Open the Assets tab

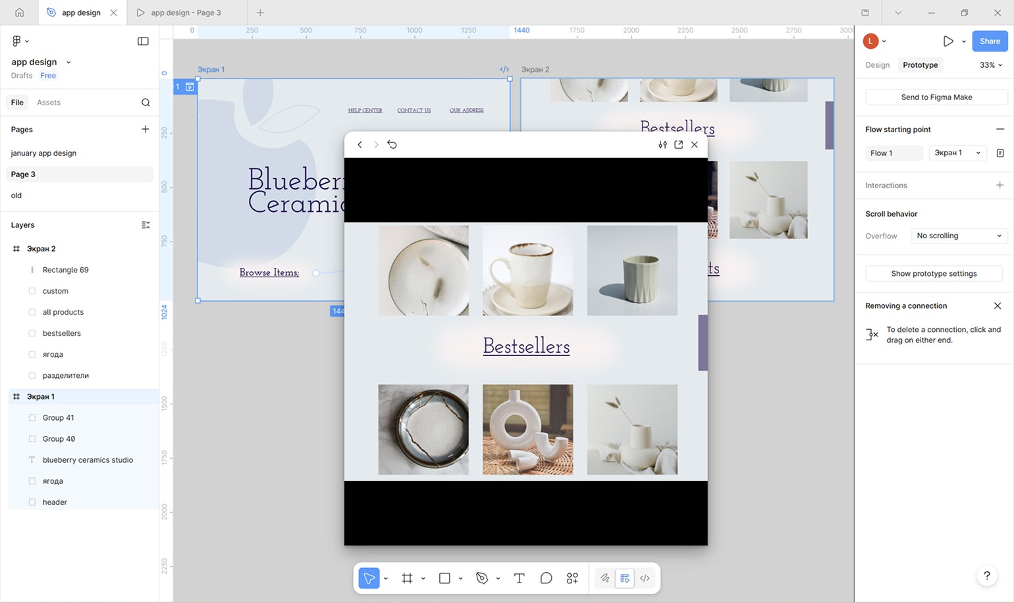[49, 103]
